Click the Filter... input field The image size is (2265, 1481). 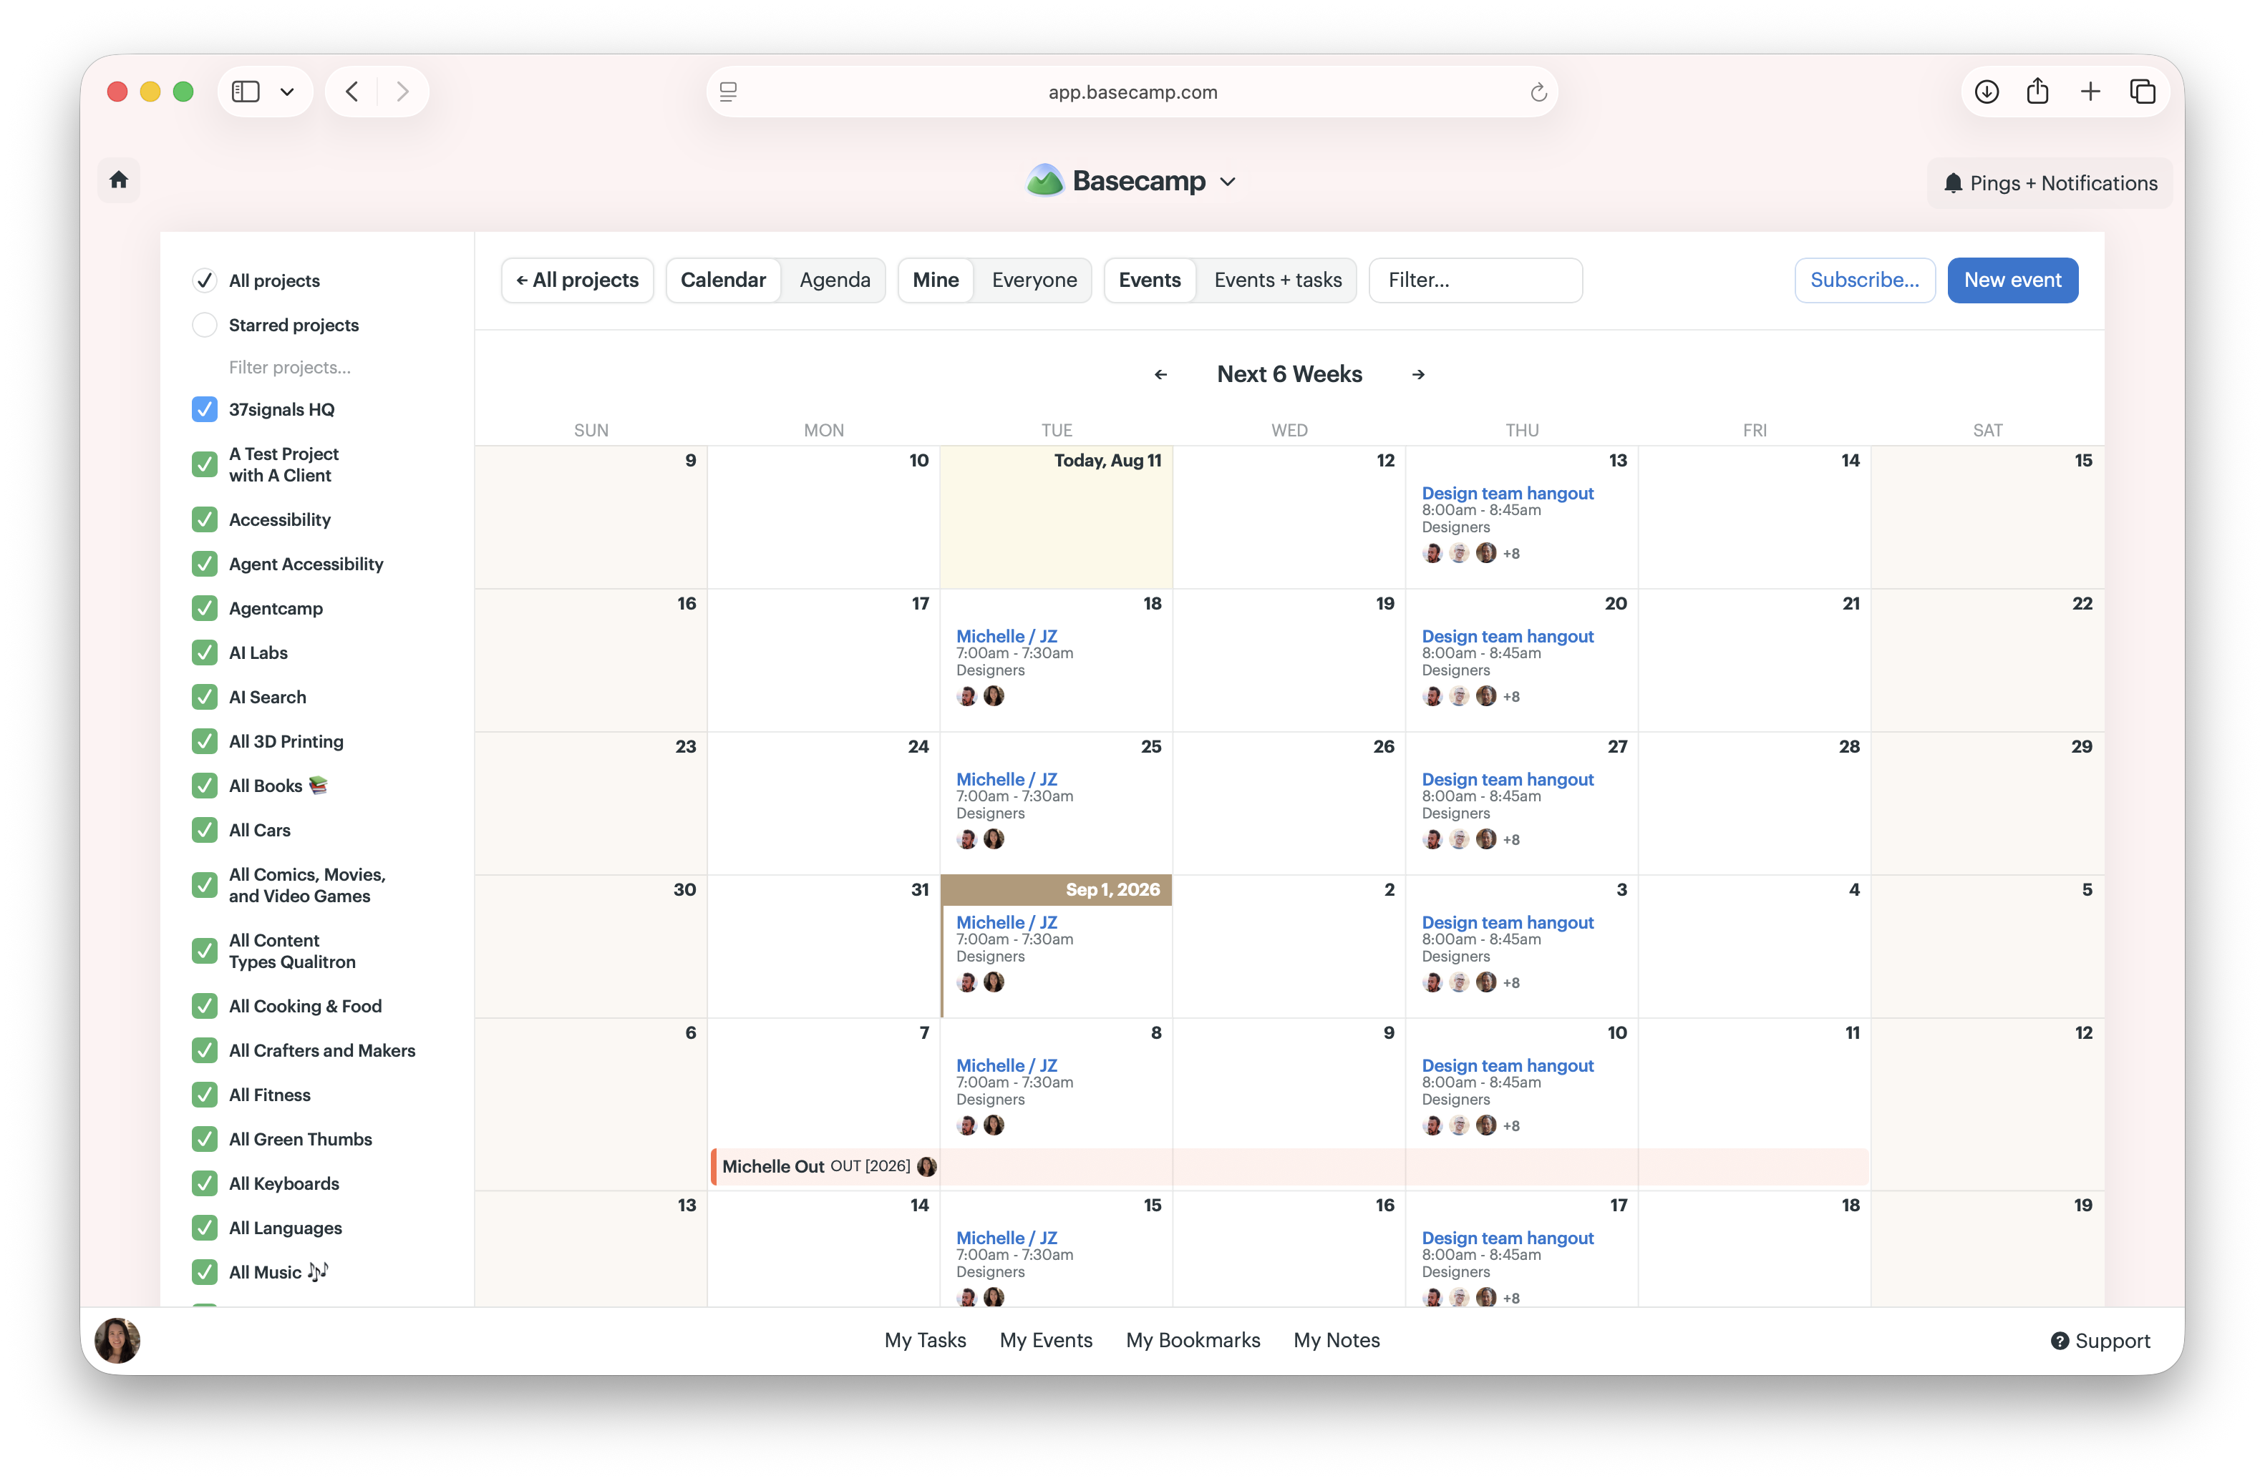(1475, 280)
